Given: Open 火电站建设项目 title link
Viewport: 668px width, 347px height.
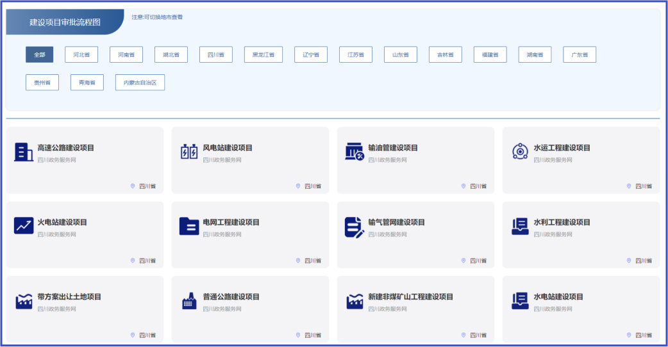Looking at the screenshot, I should [62, 222].
